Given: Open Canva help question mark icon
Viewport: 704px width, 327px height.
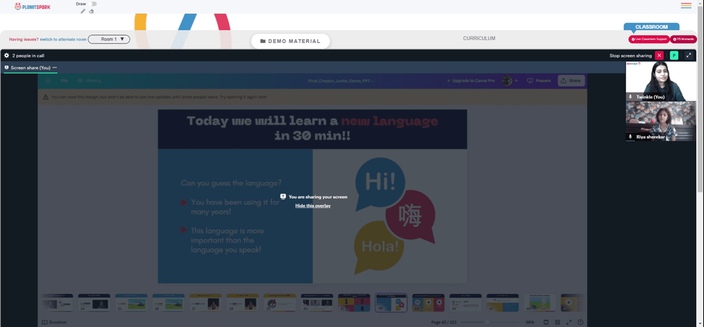Looking at the screenshot, I should coord(580,322).
